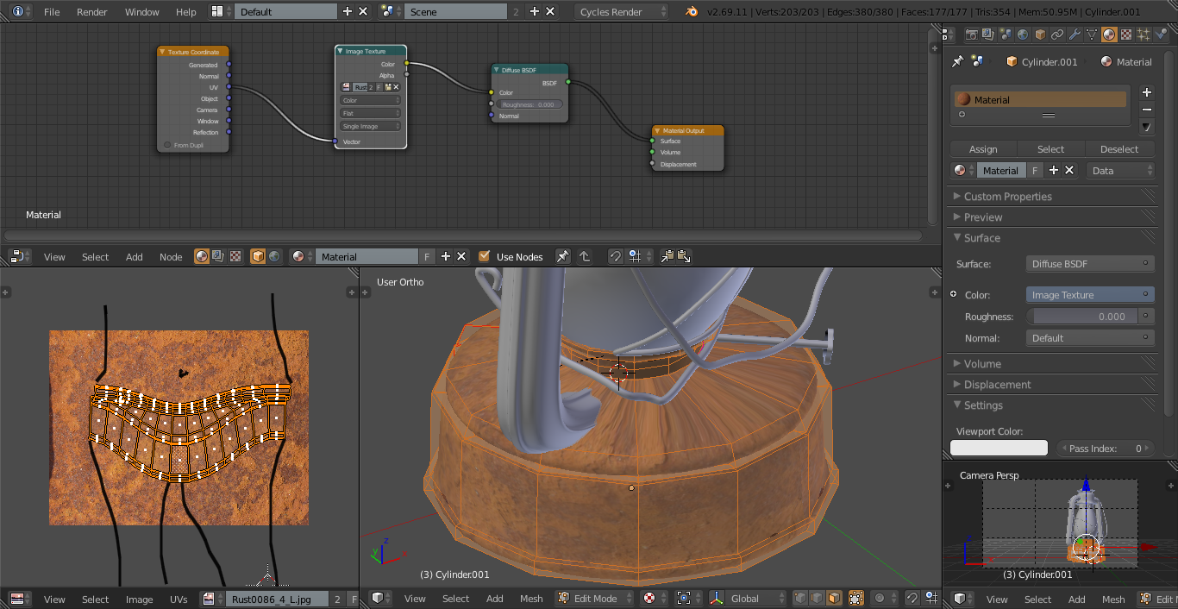
Task: Open the Edit Mode dropdown
Action: 595,598
